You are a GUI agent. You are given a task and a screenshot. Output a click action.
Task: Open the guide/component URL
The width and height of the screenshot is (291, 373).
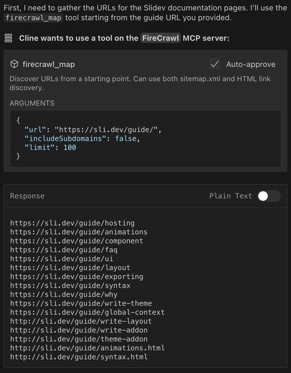pyautogui.click(x=76, y=241)
